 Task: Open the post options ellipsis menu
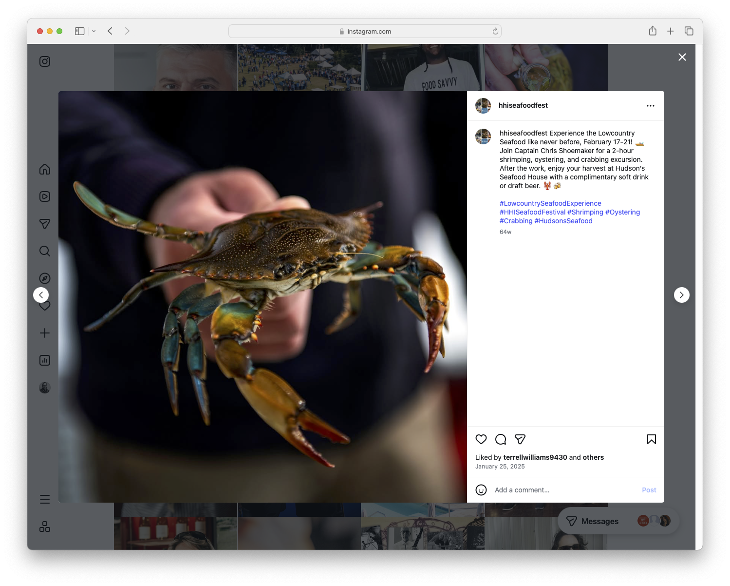651,105
